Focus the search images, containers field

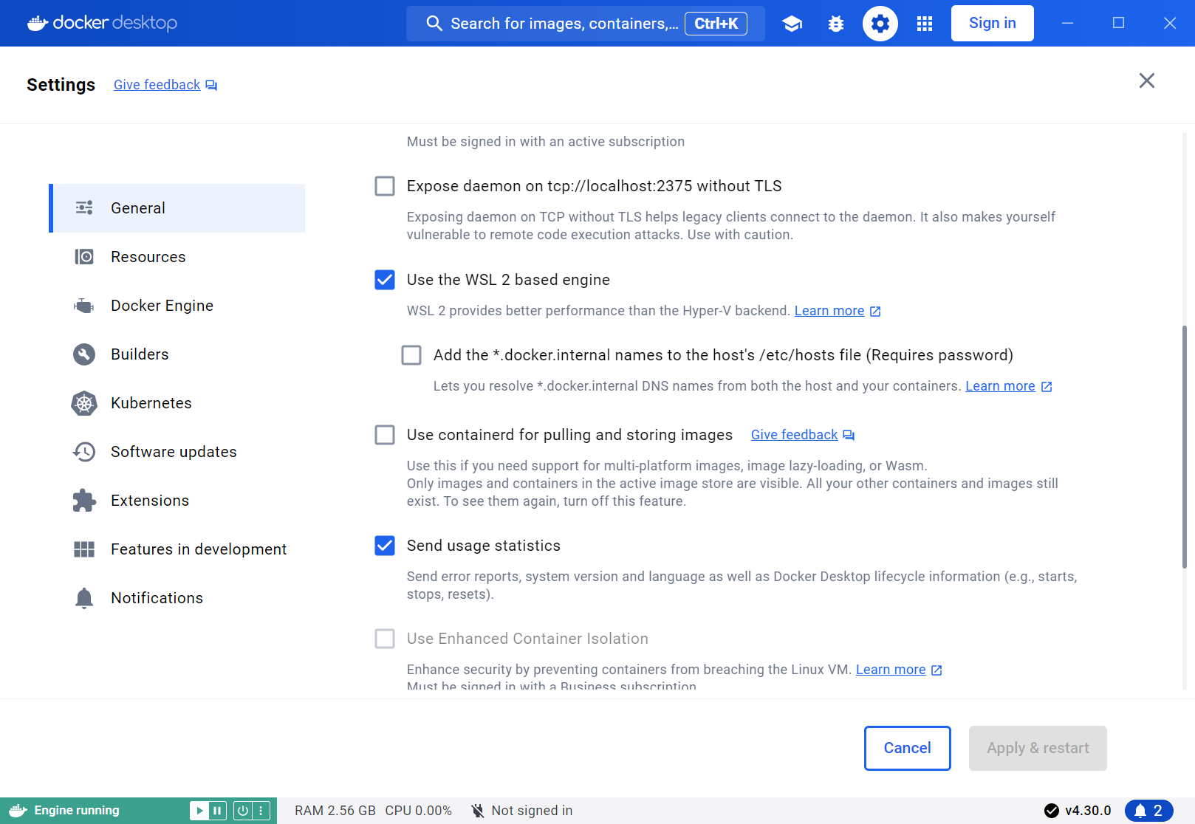click(x=586, y=24)
